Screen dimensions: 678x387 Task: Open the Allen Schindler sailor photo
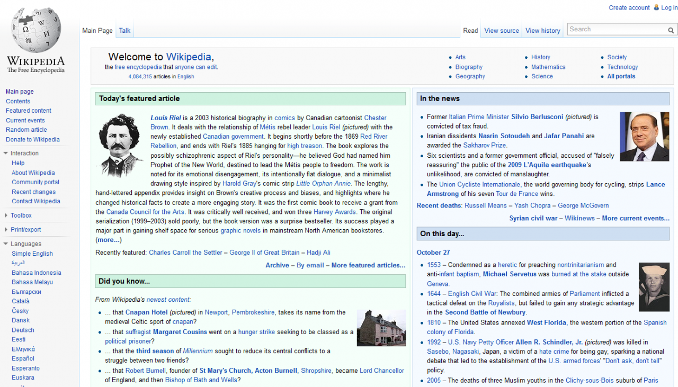click(x=654, y=287)
